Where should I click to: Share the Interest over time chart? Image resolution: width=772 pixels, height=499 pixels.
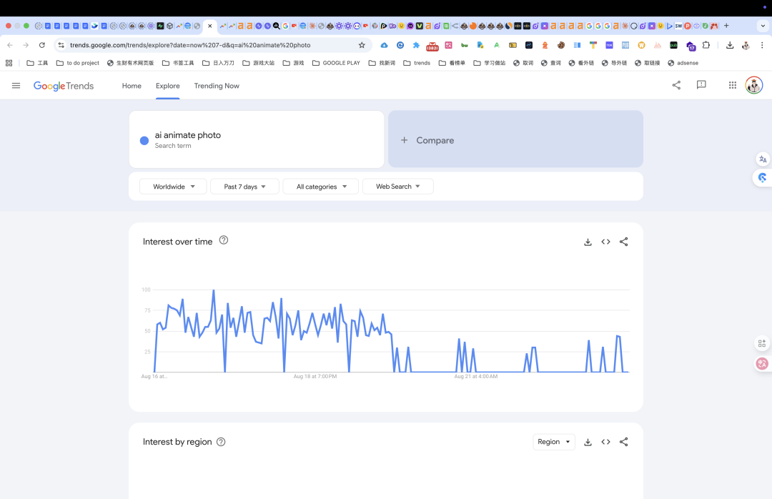(x=624, y=242)
